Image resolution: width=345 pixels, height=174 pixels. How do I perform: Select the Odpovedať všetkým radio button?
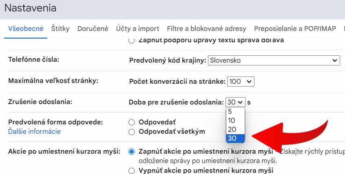click(x=132, y=132)
